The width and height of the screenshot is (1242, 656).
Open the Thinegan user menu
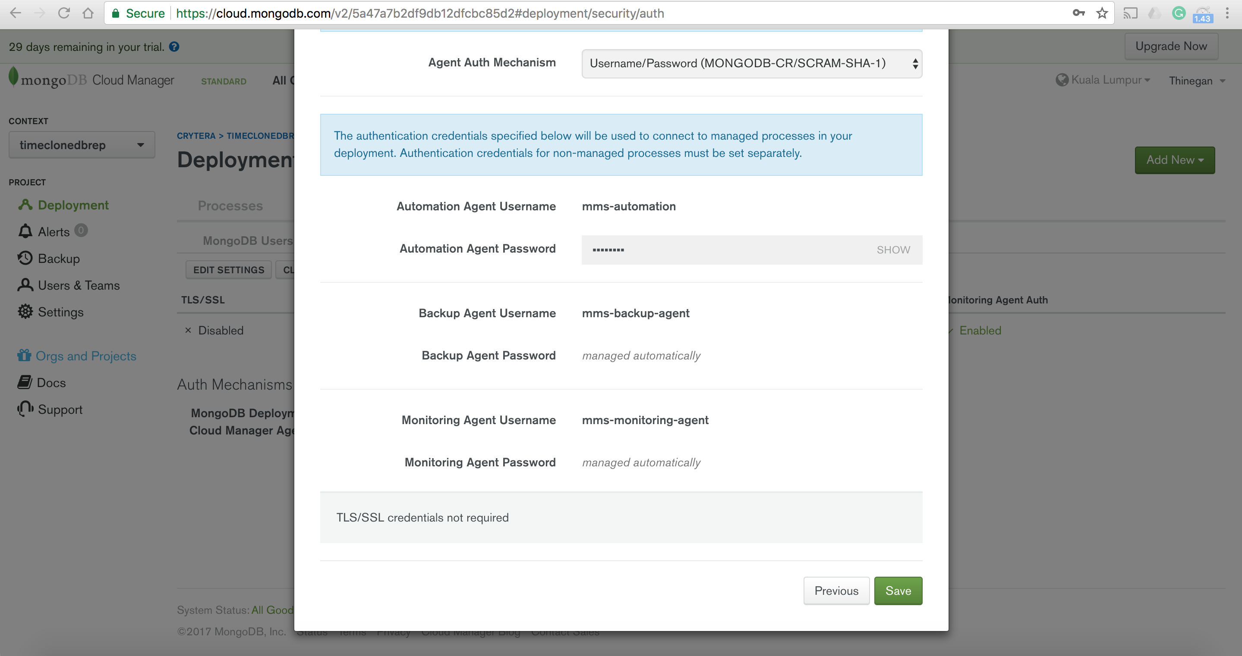coord(1197,81)
